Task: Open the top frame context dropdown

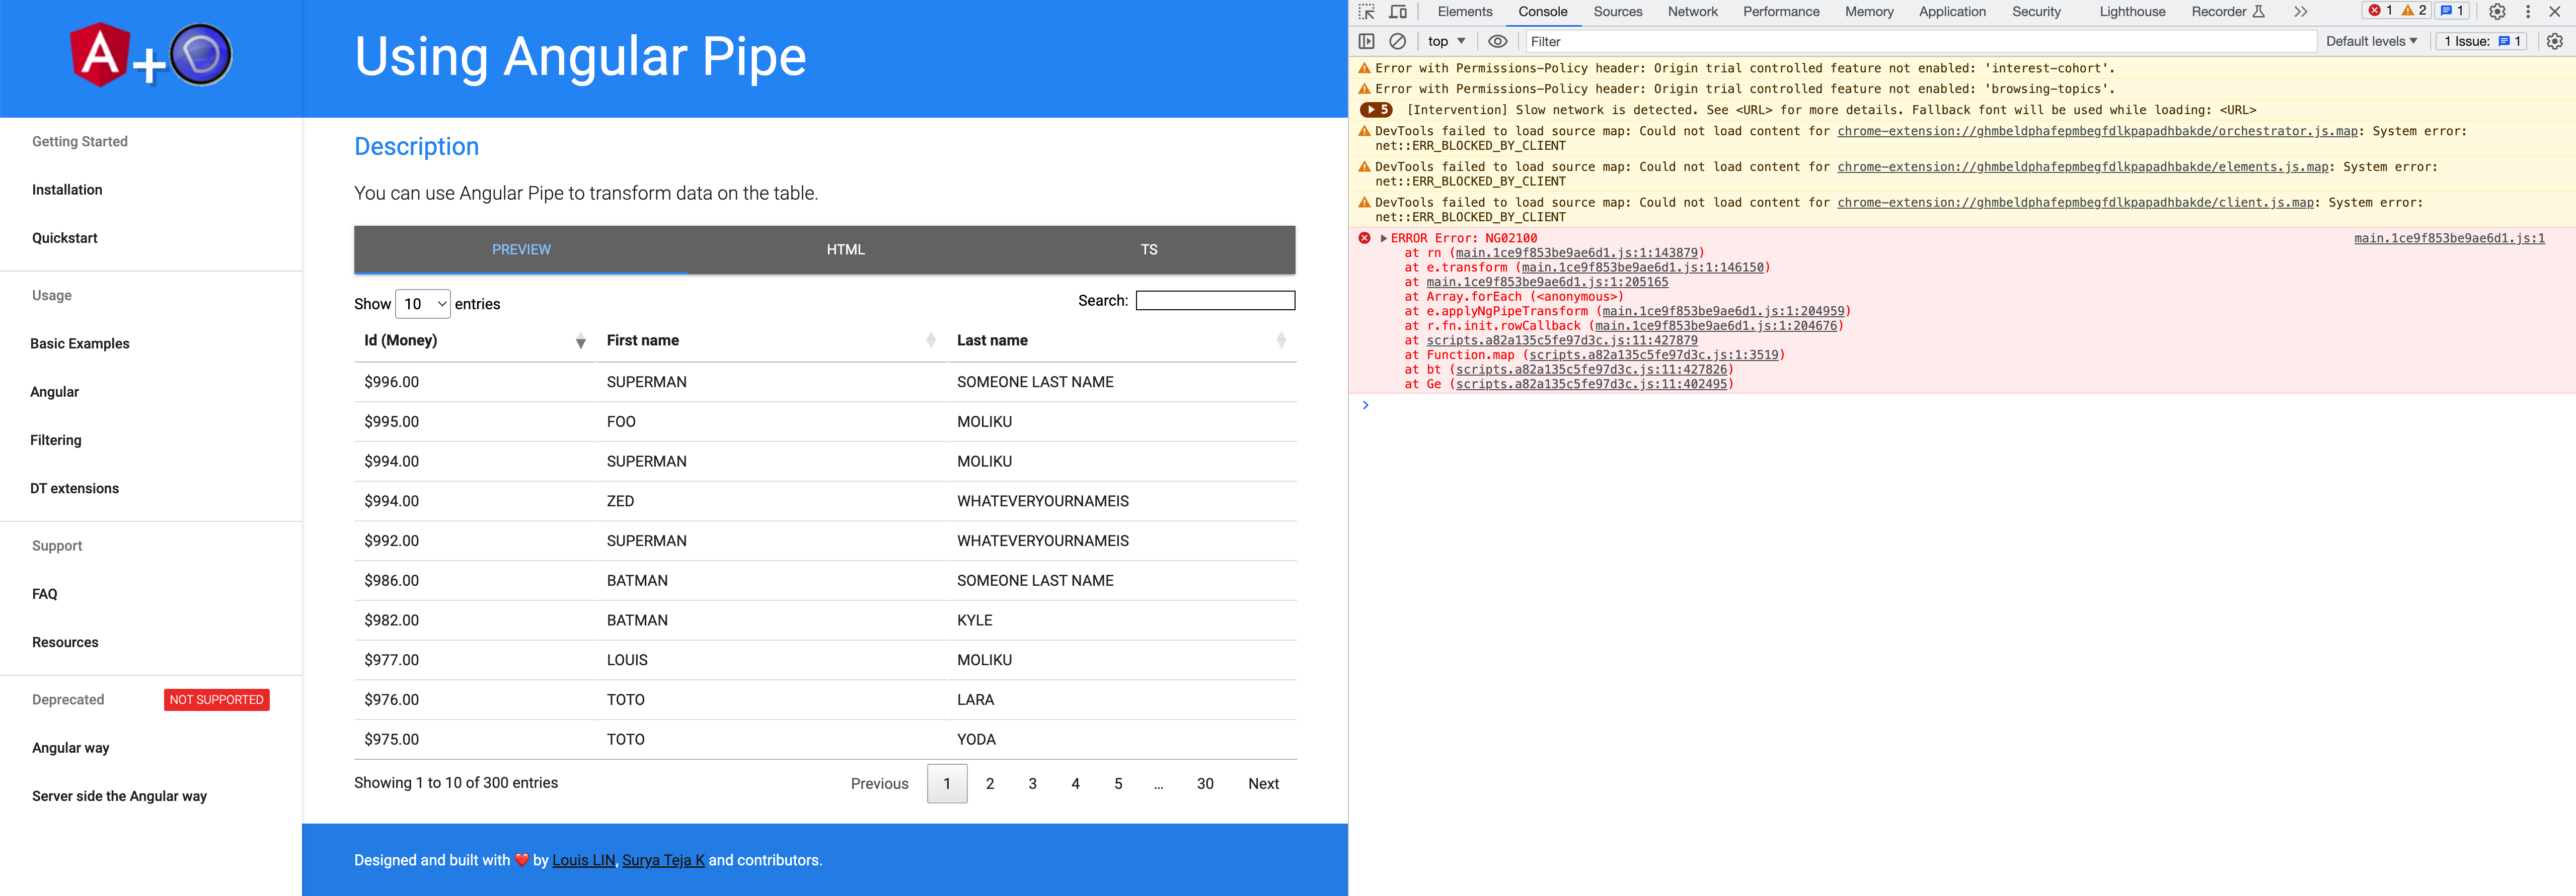Action: (1445, 41)
